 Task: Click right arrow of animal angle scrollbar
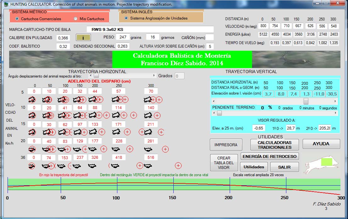click(154, 76)
